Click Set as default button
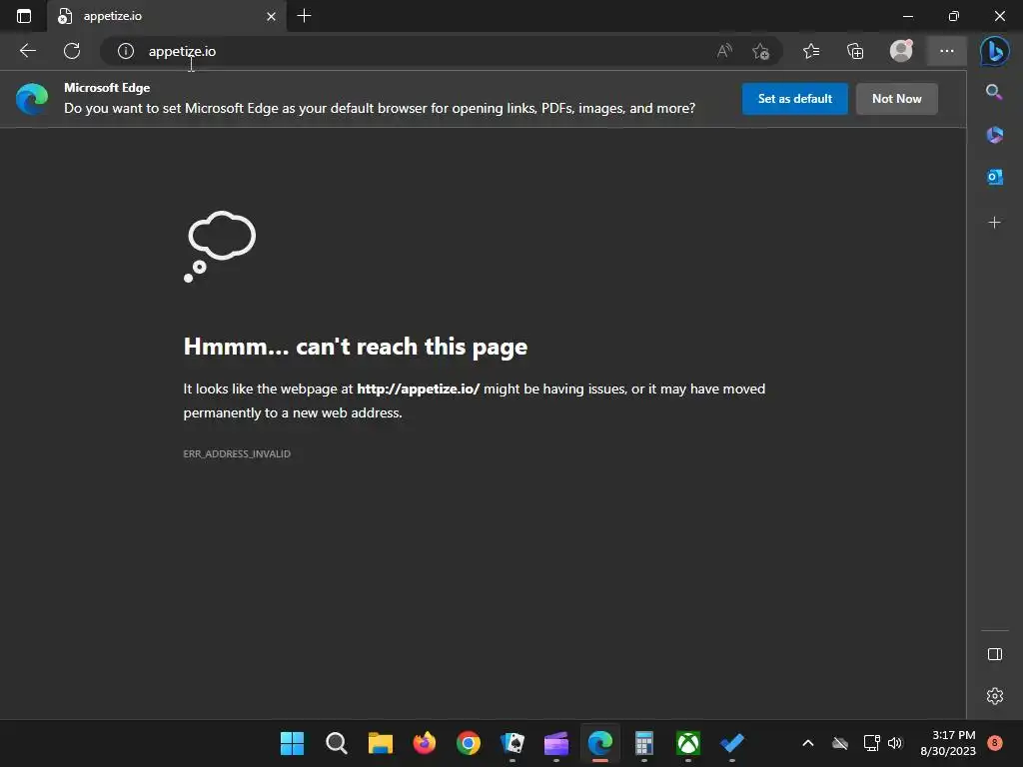Image resolution: width=1023 pixels, height=767 pixels. 794,99
